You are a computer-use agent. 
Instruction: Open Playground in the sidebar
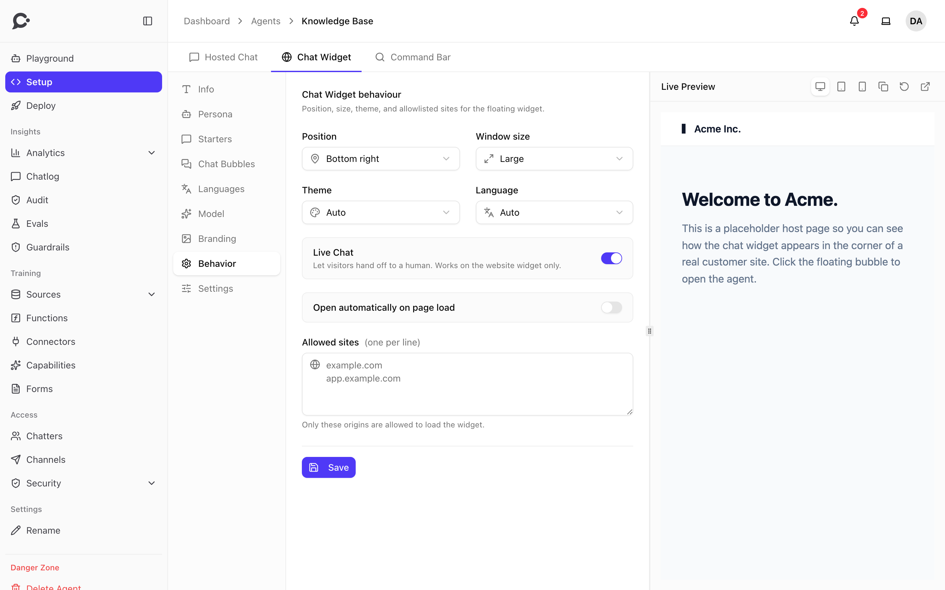(84, 59)
